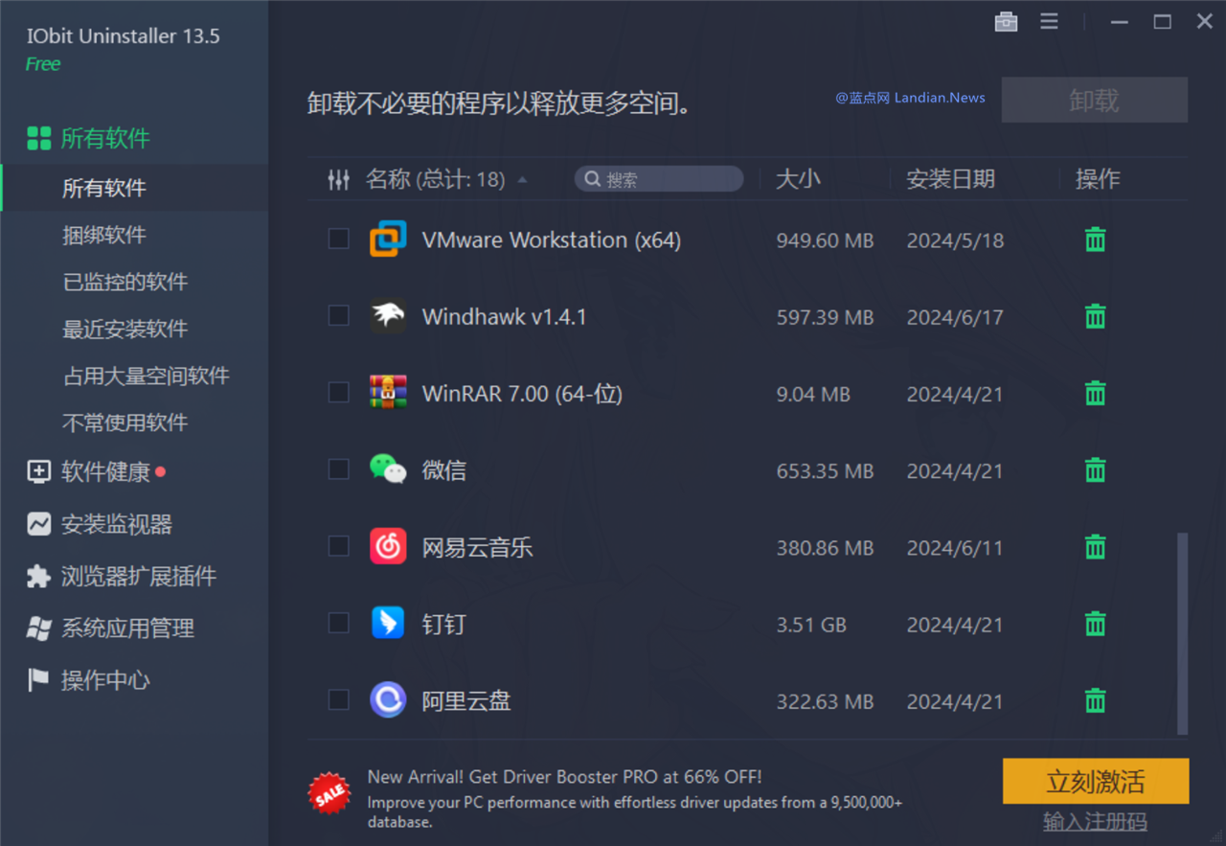This screenshot has width=1226, height=846.
Task: Click the green 微信 app icon
Action: point(388,469)
